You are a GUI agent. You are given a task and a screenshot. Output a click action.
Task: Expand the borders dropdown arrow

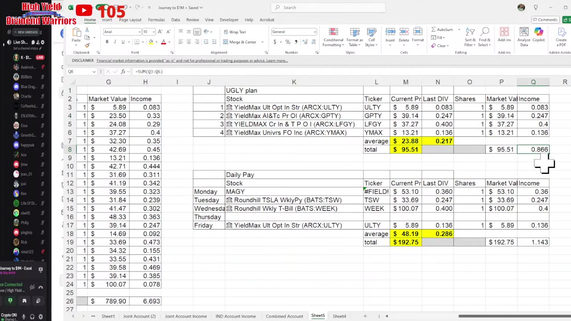click(142, 42)
